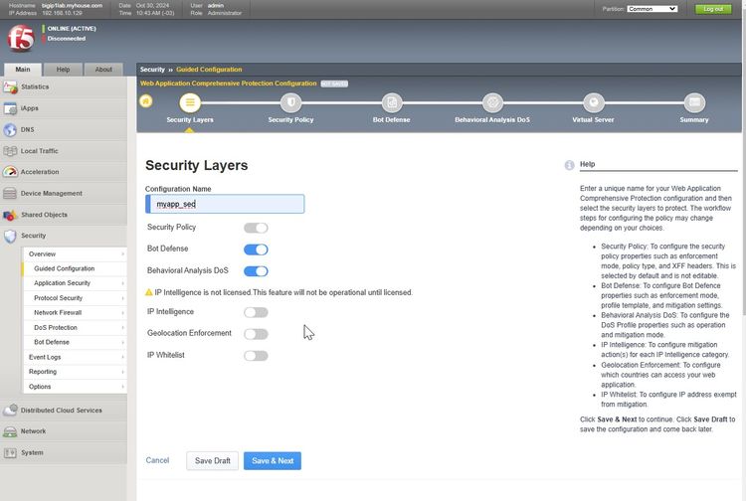Go to Behavioral Analysis DoS step icon
Viewport: 746px width, 501px height.
point(492,102)
